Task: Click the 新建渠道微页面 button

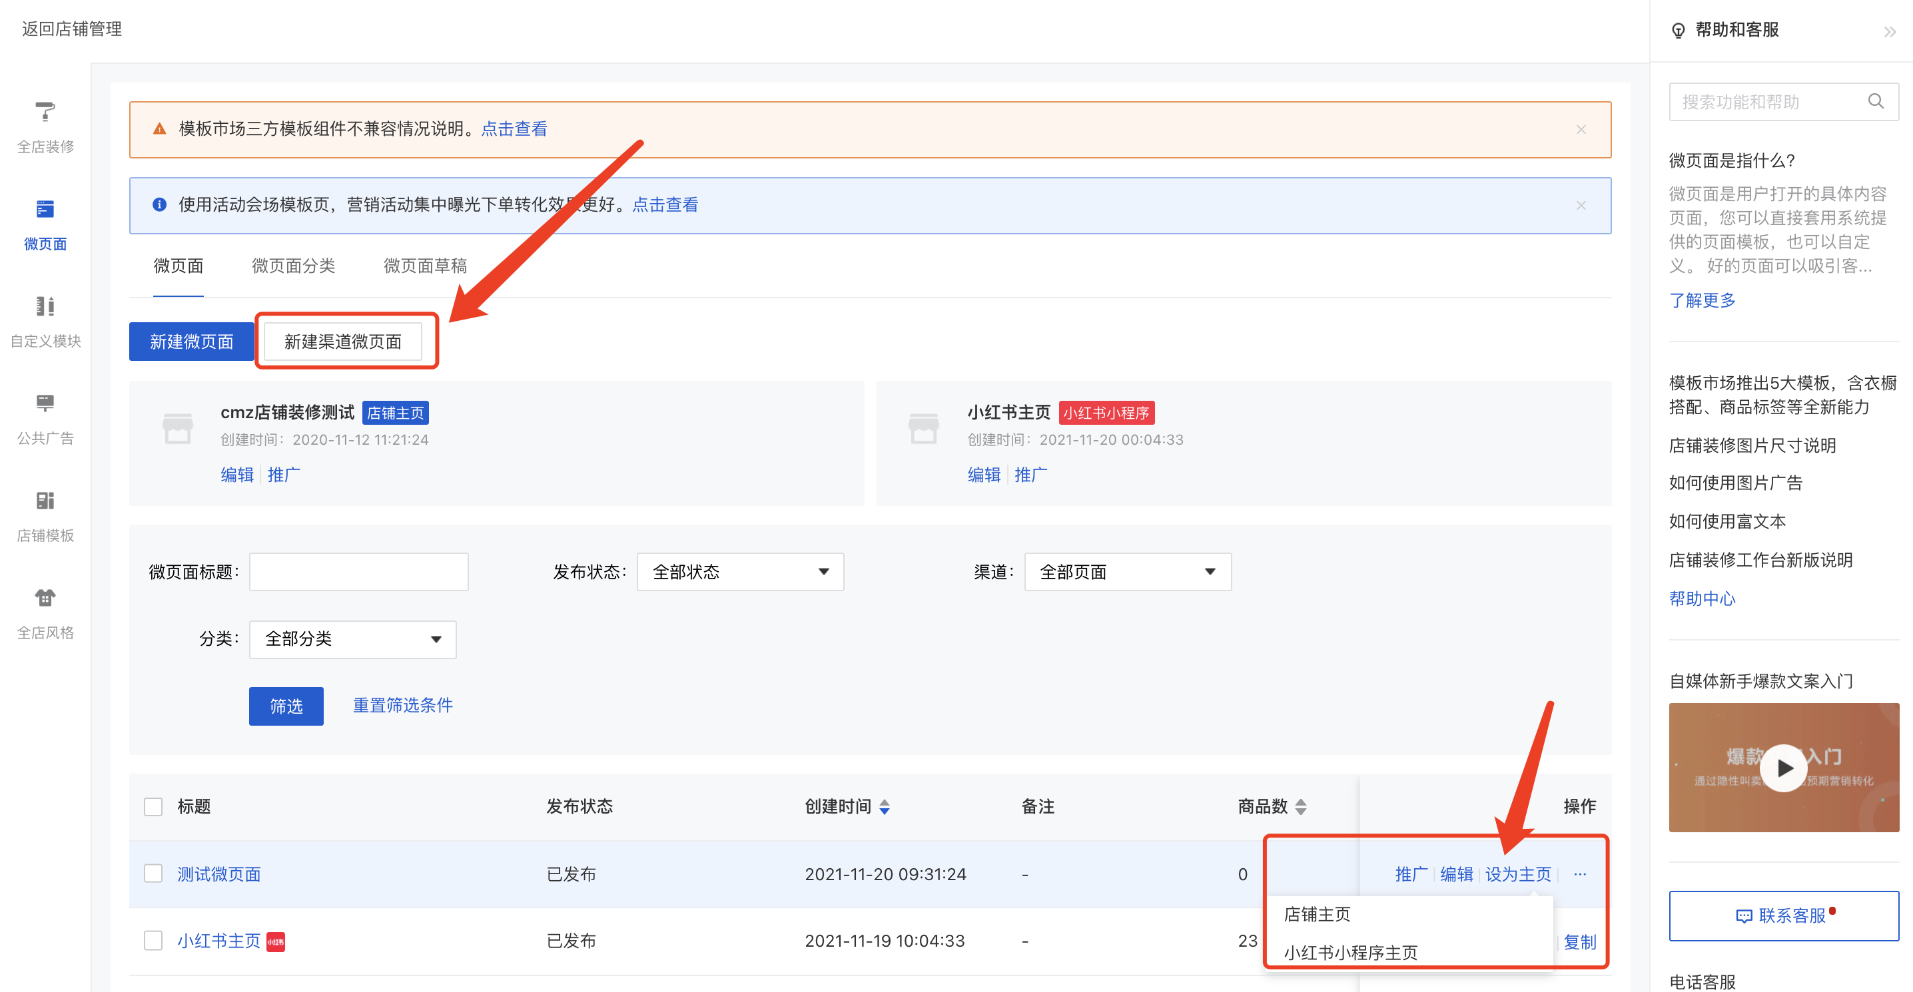Action: click(342, 342)
